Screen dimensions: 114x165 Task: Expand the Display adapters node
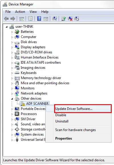[x=12, y=47]
